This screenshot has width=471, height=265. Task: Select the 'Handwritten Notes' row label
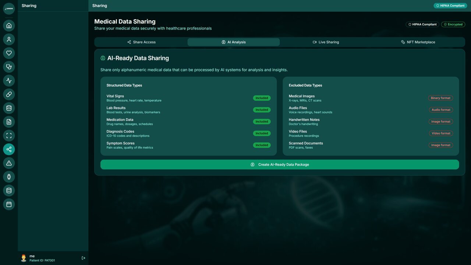[304, 120]
